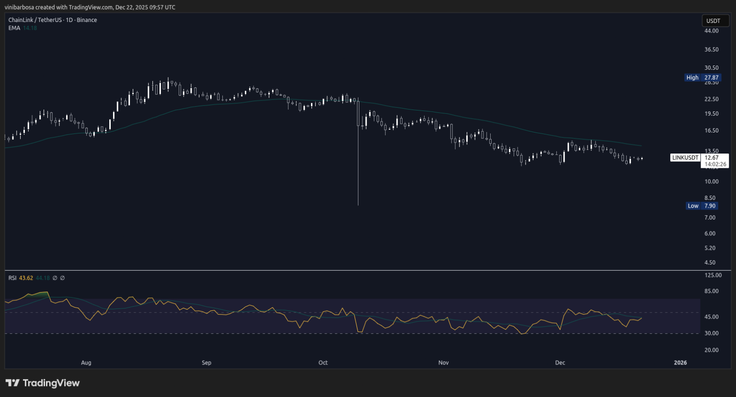This screenshot has width=736, height=397.
Task: Click the RSI indicator label
Action: click(x=12, y=277)
